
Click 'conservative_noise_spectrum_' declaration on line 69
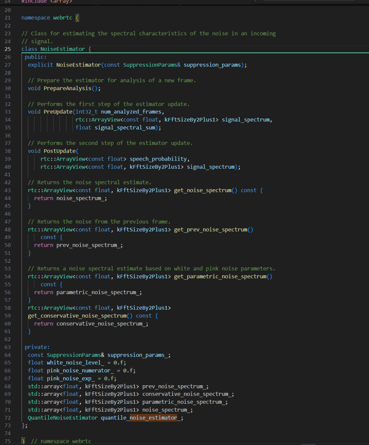pyautogui.click(x=187, y=394)
